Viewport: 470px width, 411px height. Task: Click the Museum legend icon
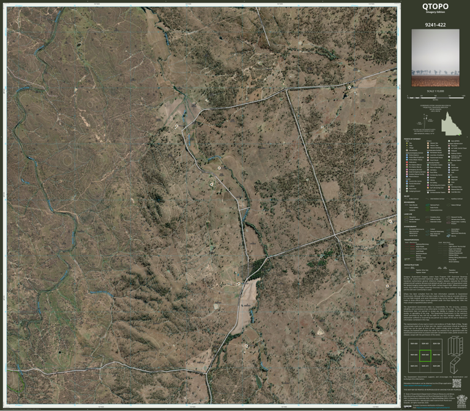tap(428, 178)
